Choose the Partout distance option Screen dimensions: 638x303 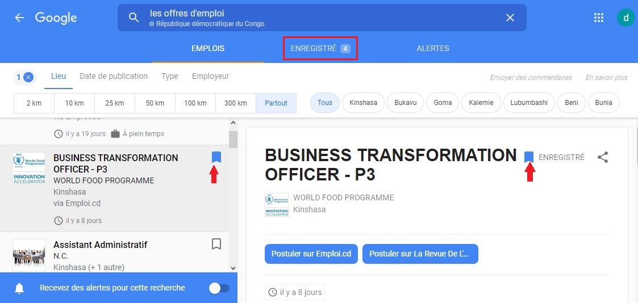point(276,103)
